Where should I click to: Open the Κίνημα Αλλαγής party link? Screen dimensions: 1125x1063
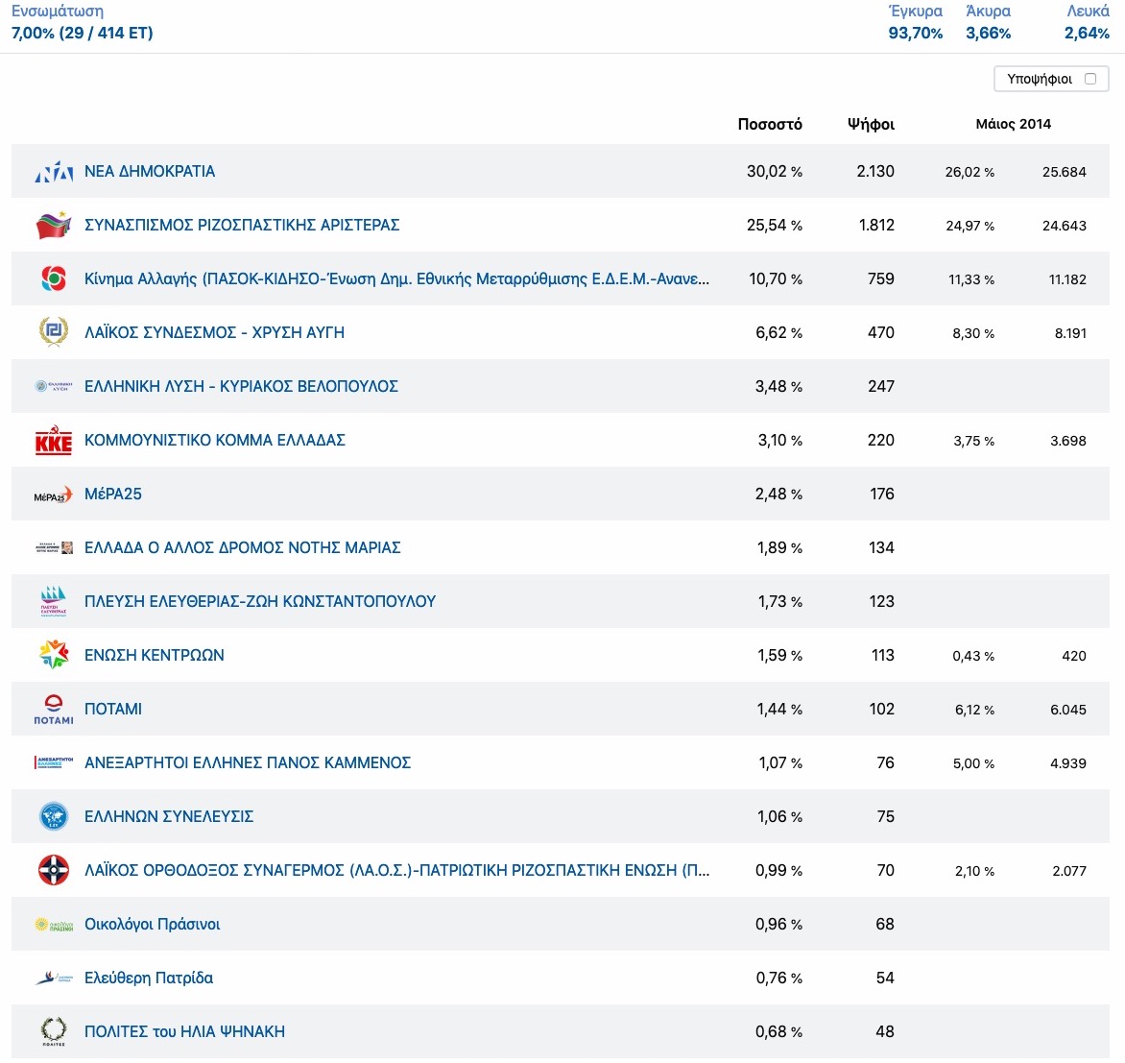[x=396, y=278]
